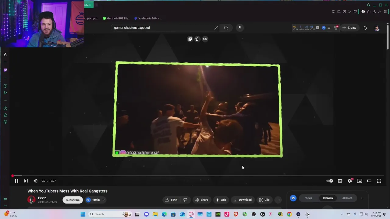Open extensions cube in Opera sidebar
390x219 pixels.
point(5,115)
